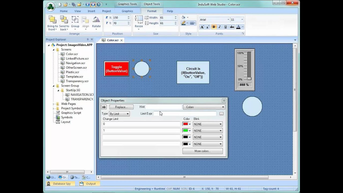343x193 pixels.
Task: Open the fill color dropdown arrow
Action: point(188,17)
